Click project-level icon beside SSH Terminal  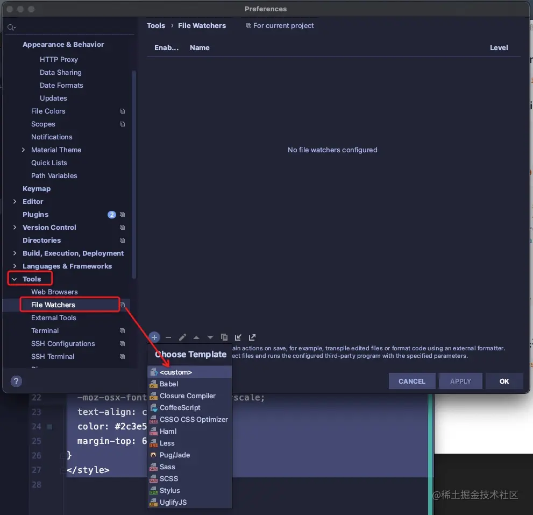(123, 356)
